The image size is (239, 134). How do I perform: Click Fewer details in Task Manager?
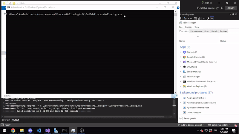[x=188, y=118]
